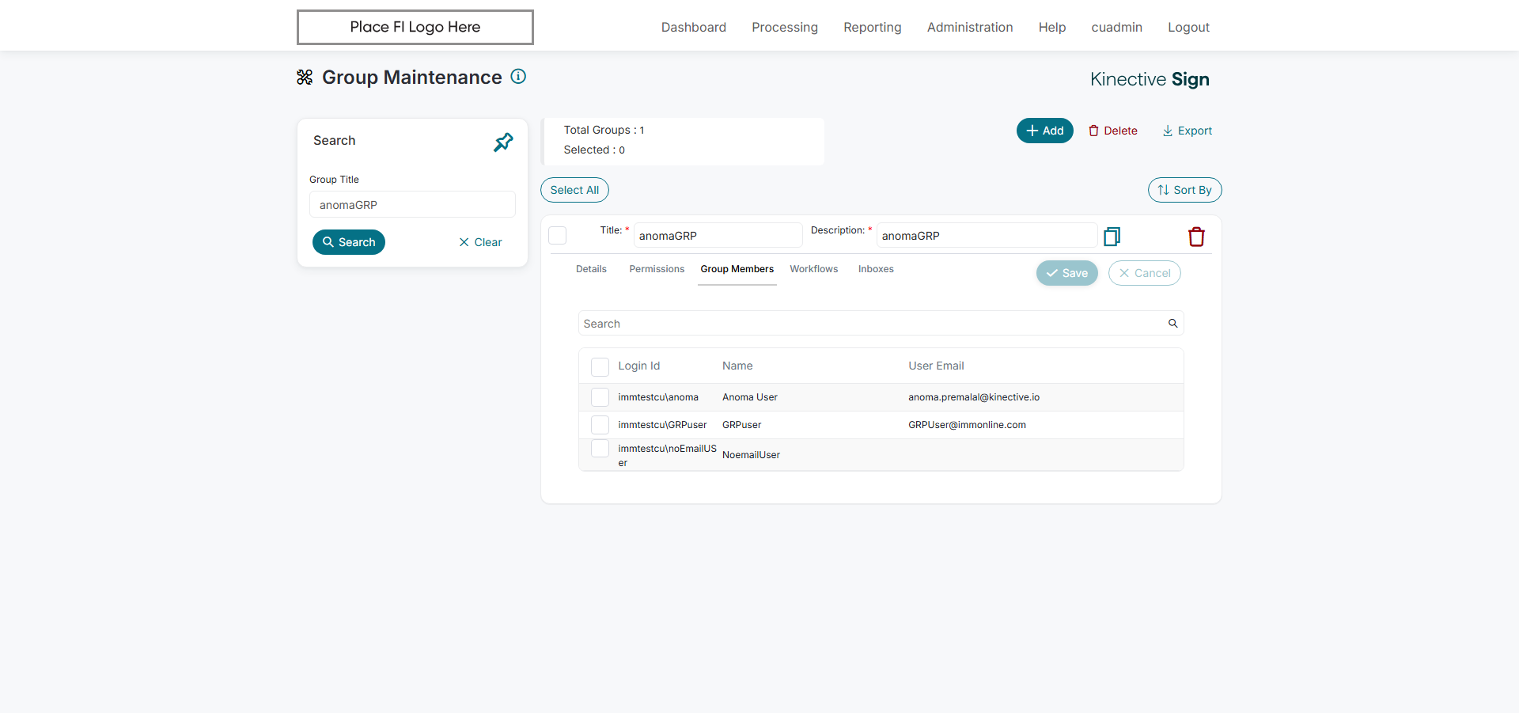This screenshot has height=713, width=1519.
Task: Open the Sort By dropdown
Action: pyautogui.click(x=1184, y=190)
